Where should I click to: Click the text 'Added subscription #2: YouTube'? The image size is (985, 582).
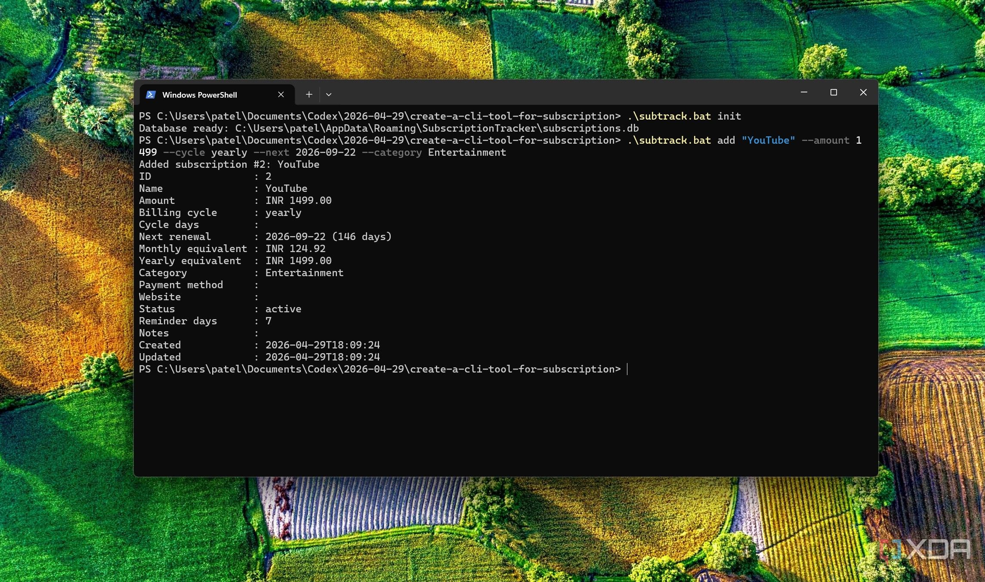pyautogui.click(x=229, y=164)
